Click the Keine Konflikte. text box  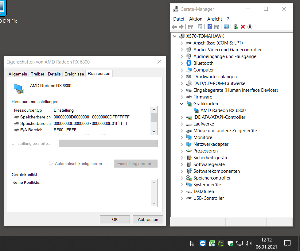pyautogui.click(x=85, y=193)
